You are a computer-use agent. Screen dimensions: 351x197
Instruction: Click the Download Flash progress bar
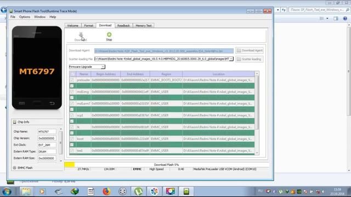tap(166, 165)
